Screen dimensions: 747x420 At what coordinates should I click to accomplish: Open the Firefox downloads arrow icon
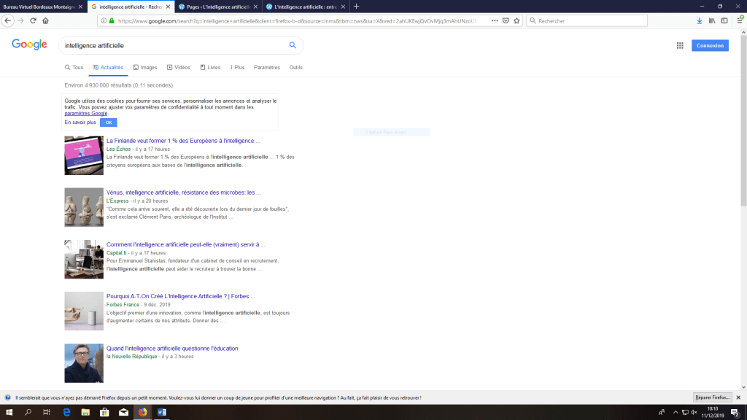700,20
